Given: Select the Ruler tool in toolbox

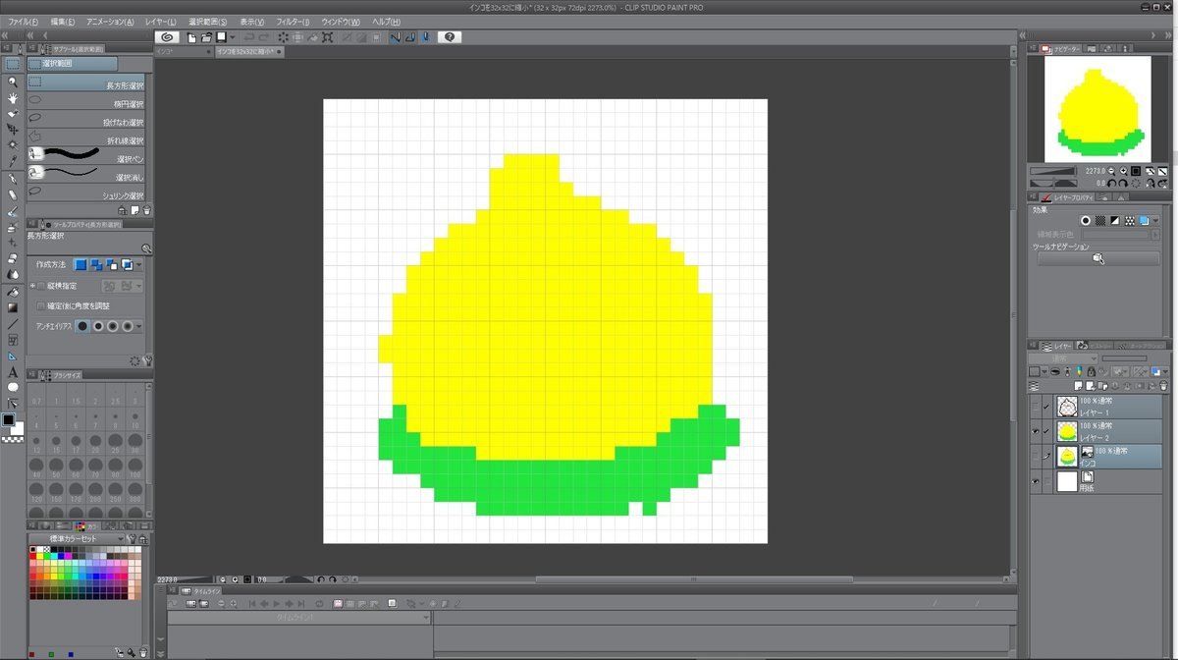Looking at the screenshot, I should pyautogui.click(x=13, y=355).
